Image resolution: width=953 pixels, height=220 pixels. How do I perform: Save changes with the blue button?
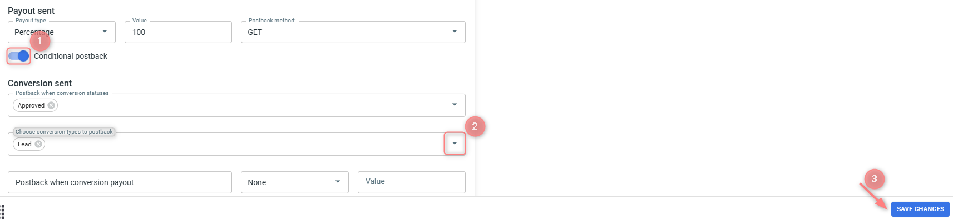coord(920,209)
